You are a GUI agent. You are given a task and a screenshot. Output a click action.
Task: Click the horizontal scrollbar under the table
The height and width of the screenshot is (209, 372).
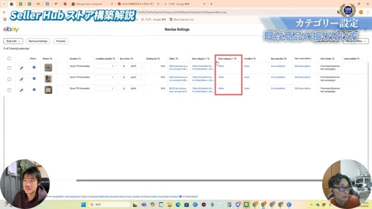click(x=199, y=180)
